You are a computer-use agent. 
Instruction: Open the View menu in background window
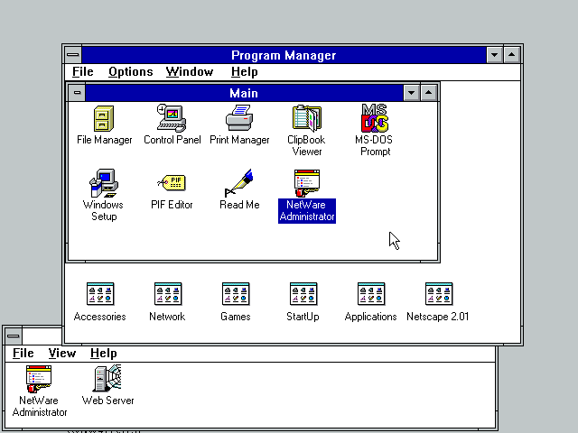pos(62,353)
